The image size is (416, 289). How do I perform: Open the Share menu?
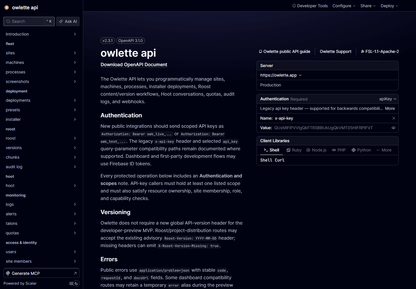(x=368, y=6)
